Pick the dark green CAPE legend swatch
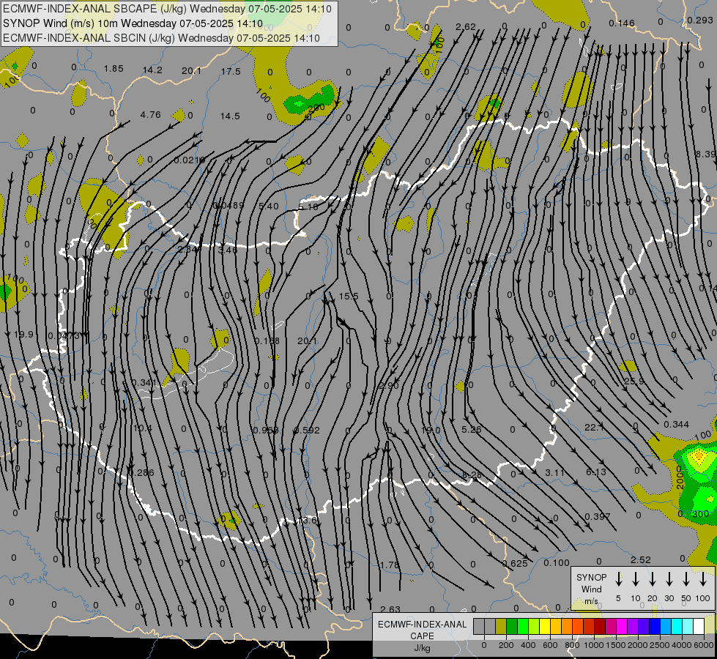 point(512,627)
